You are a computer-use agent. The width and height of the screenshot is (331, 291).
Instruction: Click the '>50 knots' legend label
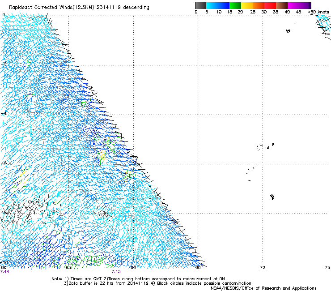[x=318, y=12]
